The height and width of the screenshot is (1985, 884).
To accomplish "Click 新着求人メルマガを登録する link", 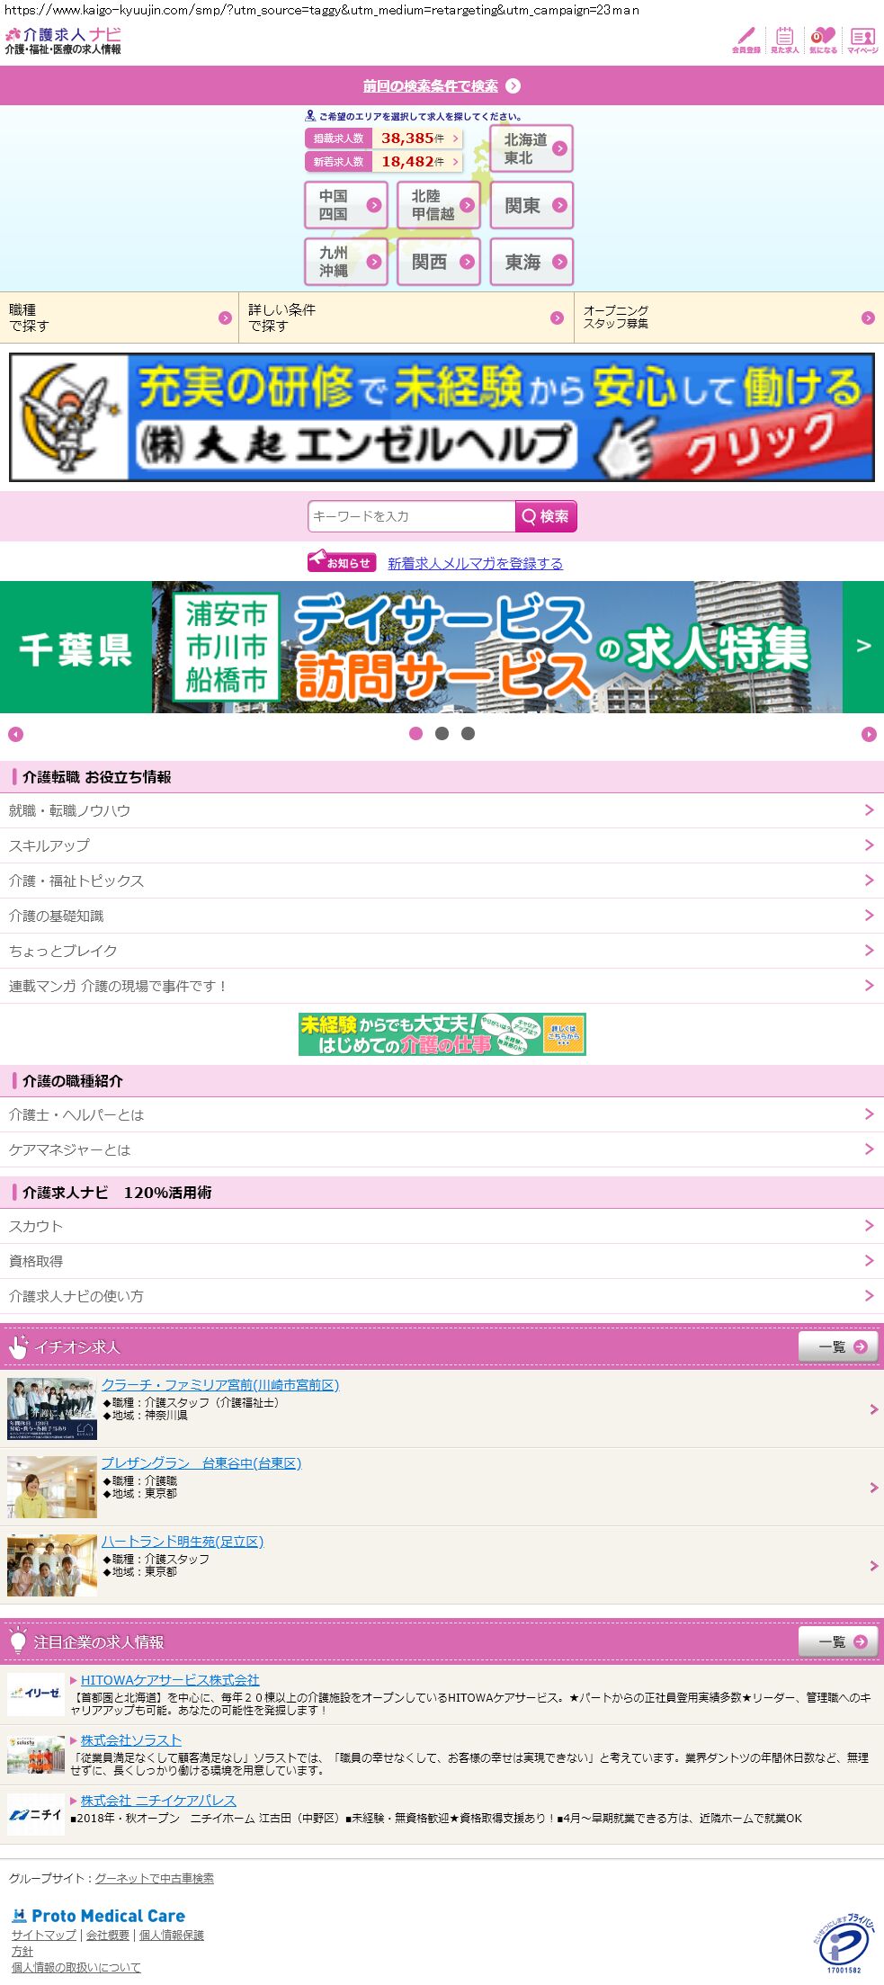I will tap(475, 564).
